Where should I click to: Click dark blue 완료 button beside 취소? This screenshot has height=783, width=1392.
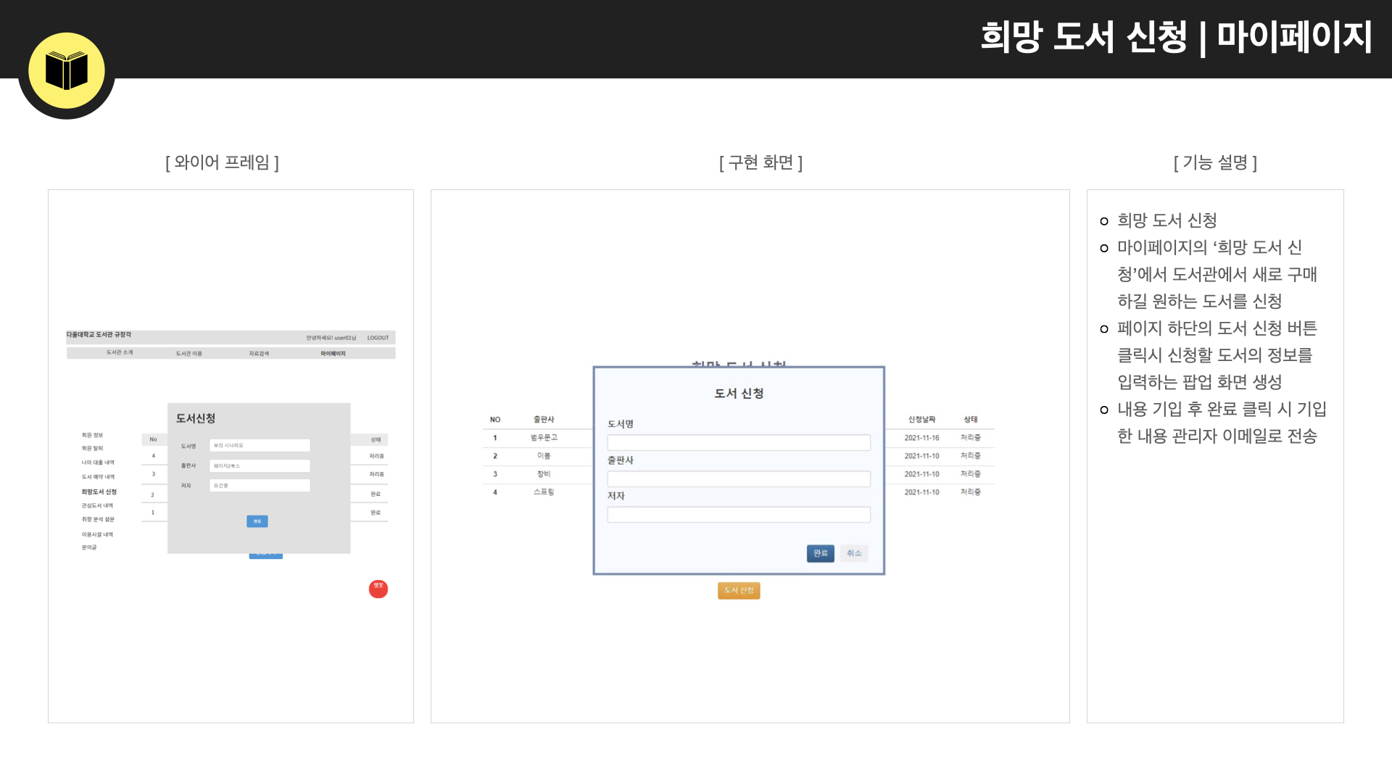pos(821,553)
